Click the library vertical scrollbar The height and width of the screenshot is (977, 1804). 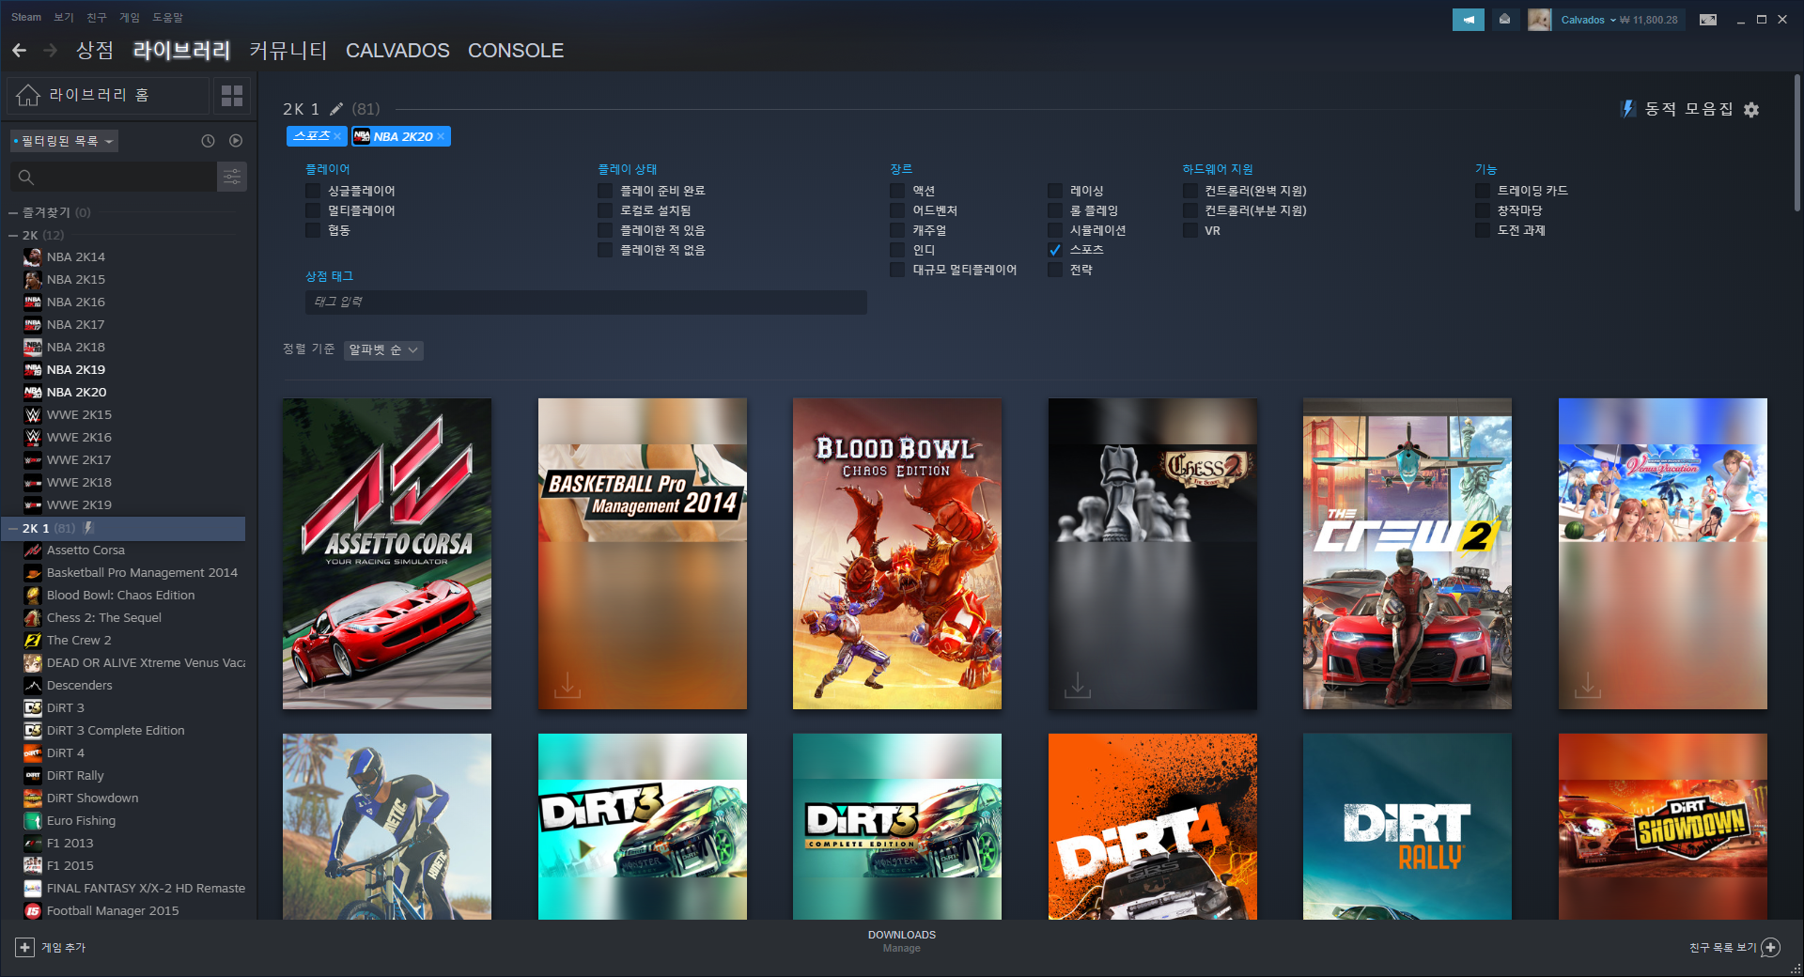(x=1796, y=141)
